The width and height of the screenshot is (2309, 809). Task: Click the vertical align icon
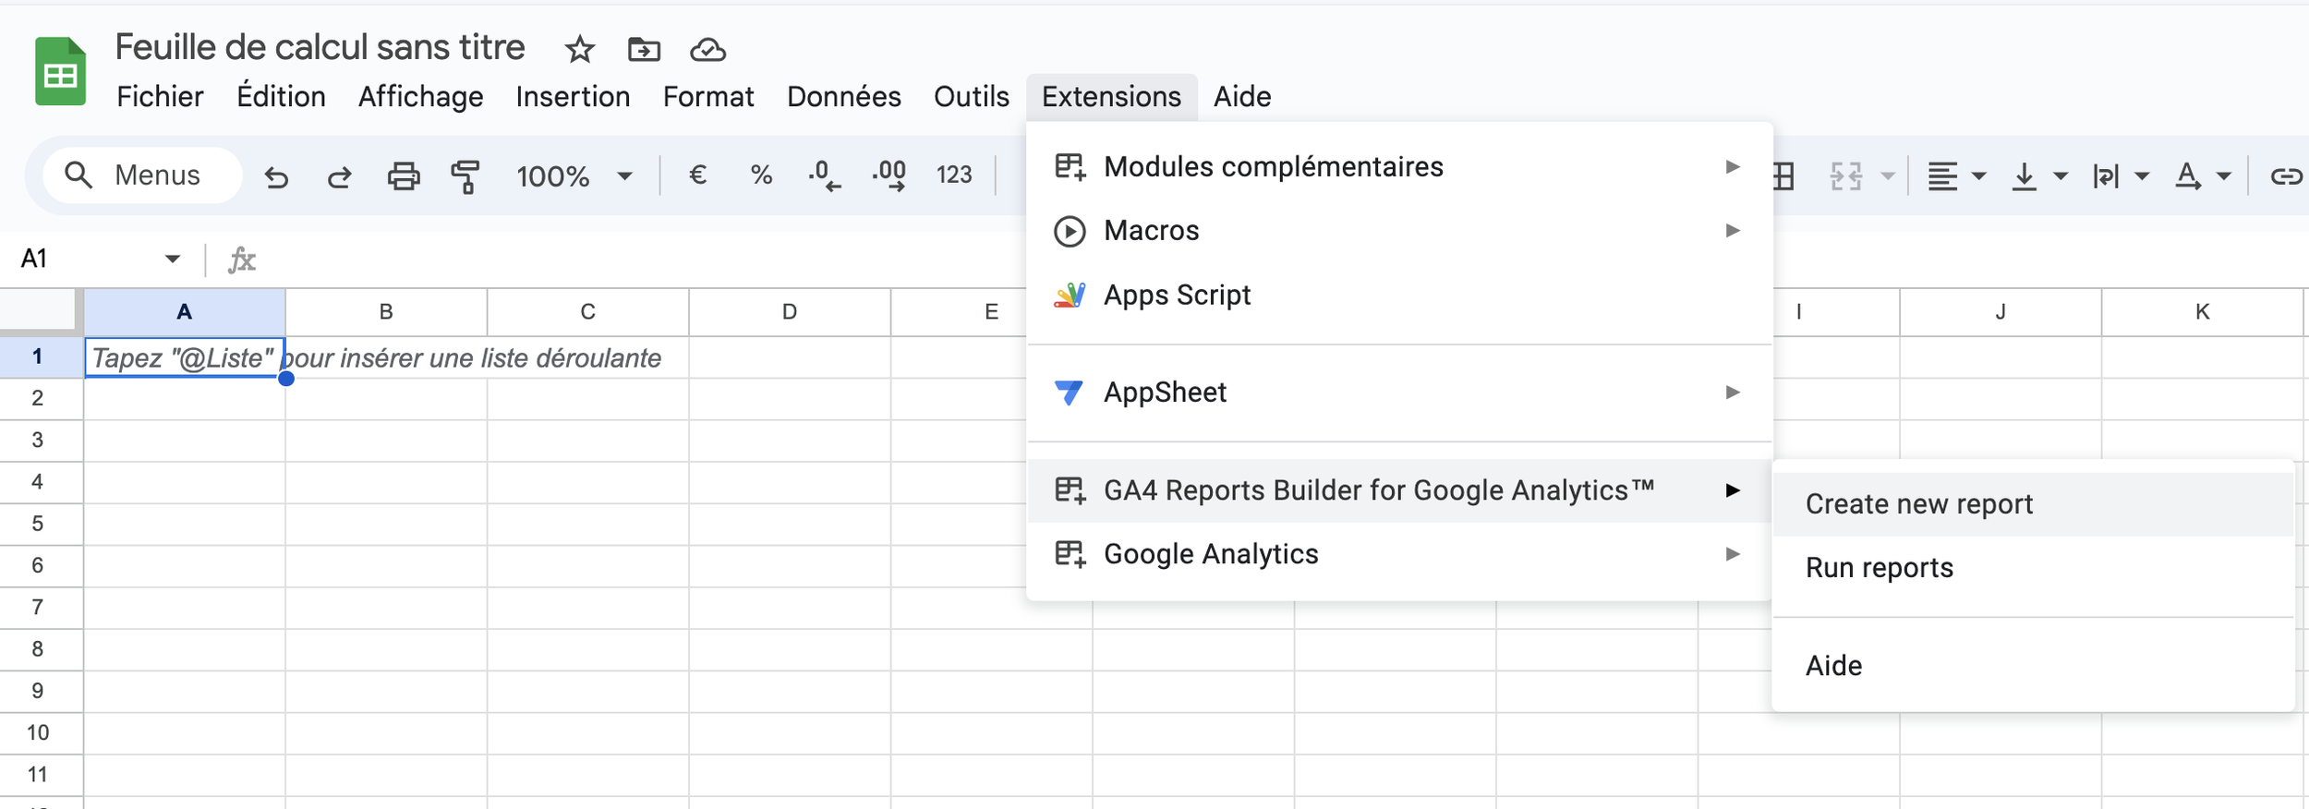pos(2024,175)
